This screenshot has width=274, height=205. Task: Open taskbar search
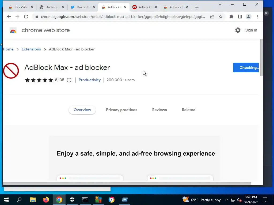(19, 200)
